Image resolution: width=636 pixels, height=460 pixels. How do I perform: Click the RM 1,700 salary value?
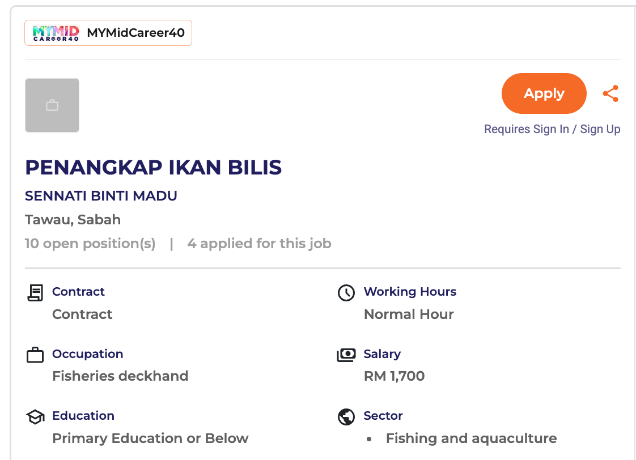(x=394, y=376)
